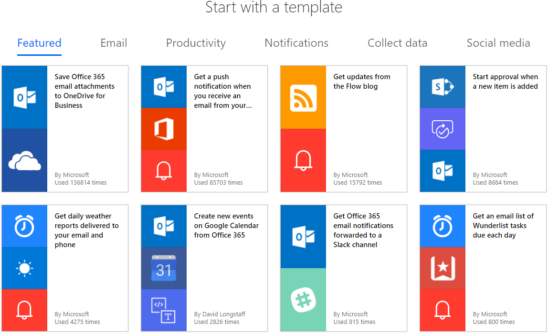This screenshot has width=548, height=333.
Task: Click the SharePoint icon in the approval card
Action: (443, 87)
